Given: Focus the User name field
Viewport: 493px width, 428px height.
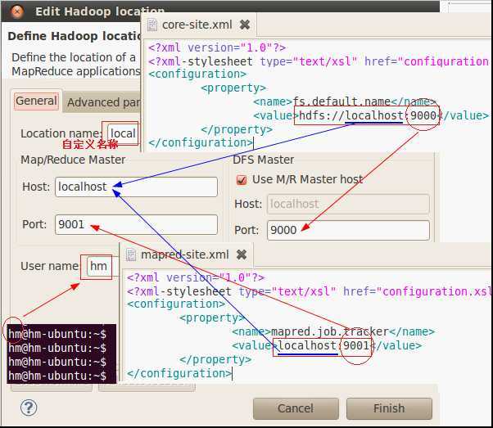Looking at the screenshot, I should pyautogui.click(x=103, y=267).
